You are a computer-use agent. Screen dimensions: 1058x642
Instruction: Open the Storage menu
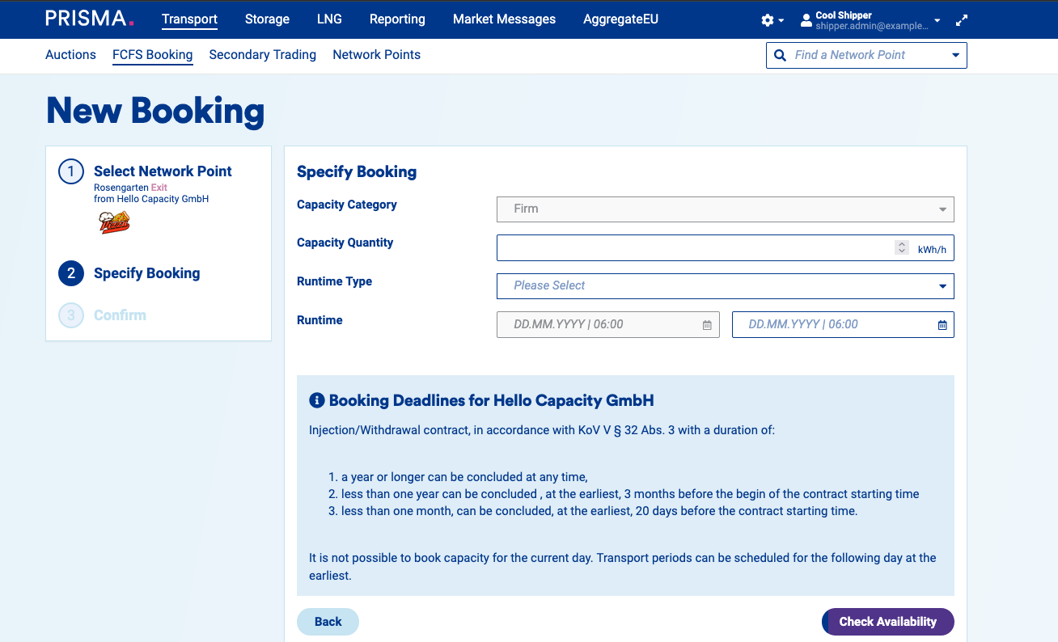click(267, 19)
